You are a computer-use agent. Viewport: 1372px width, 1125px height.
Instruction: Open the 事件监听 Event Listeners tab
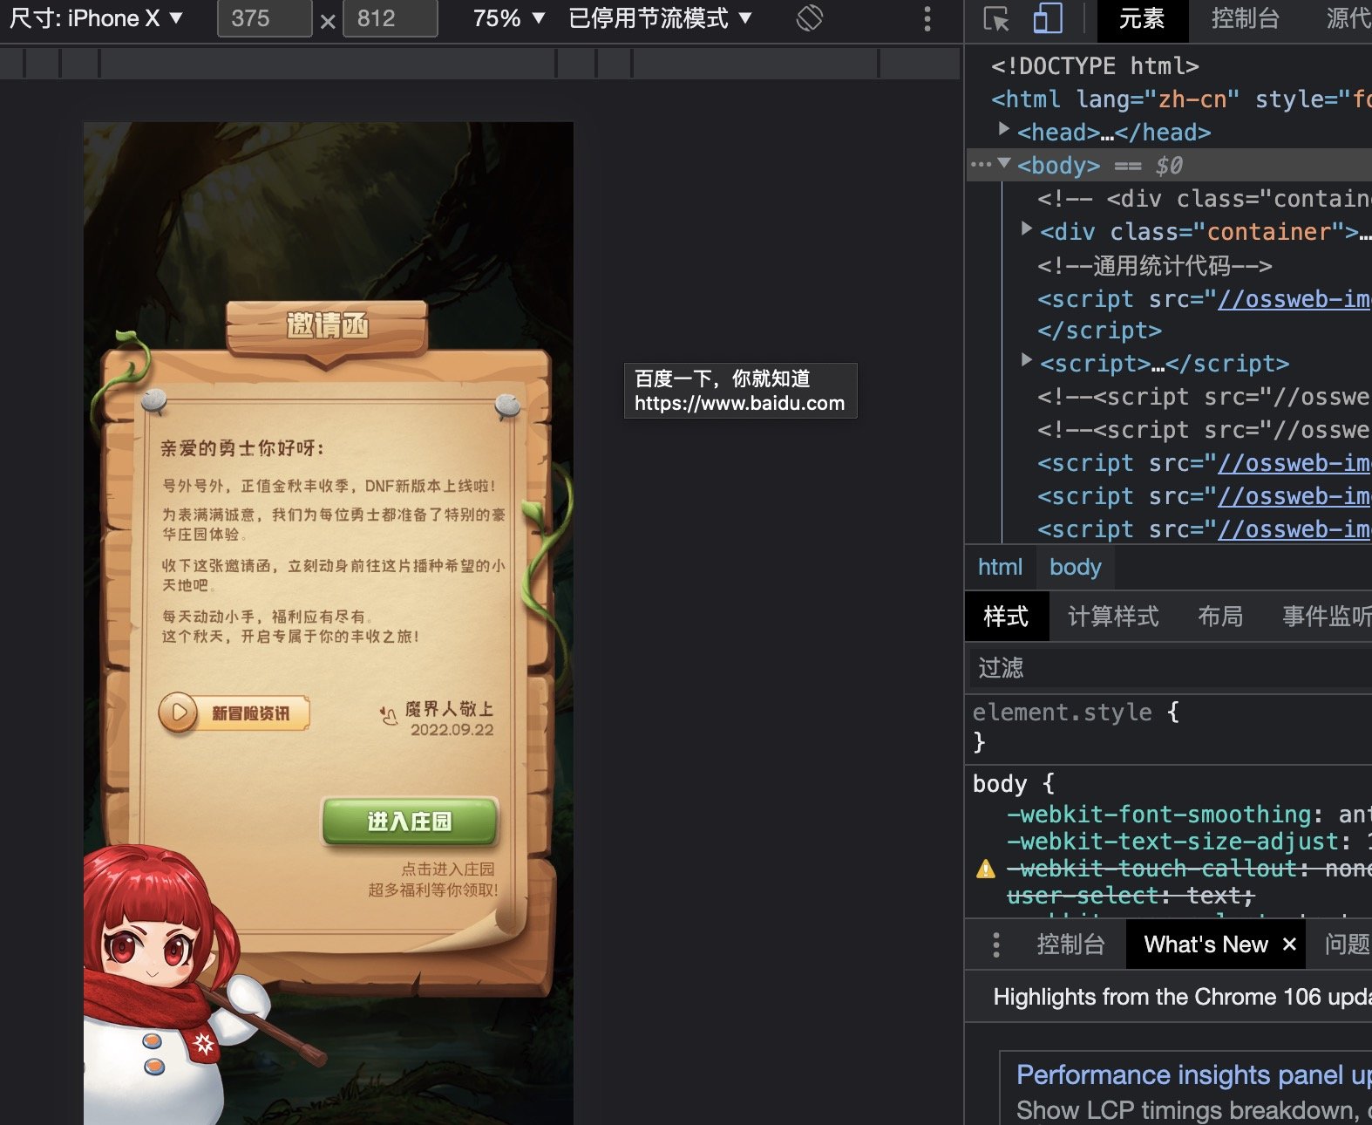(x=1326, y=617)
